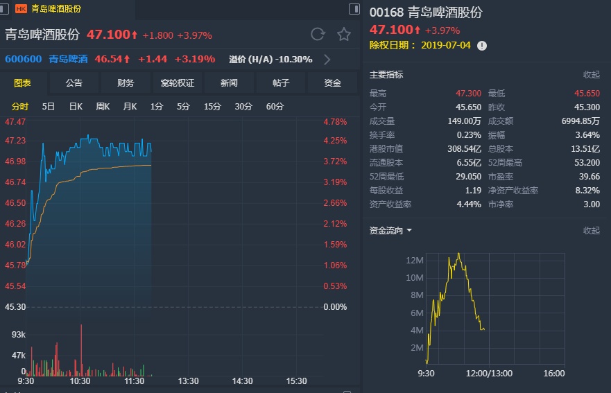Click the 青岛啤酒股份 window title tab
The image size is (611, 393).
click(56, 9)
